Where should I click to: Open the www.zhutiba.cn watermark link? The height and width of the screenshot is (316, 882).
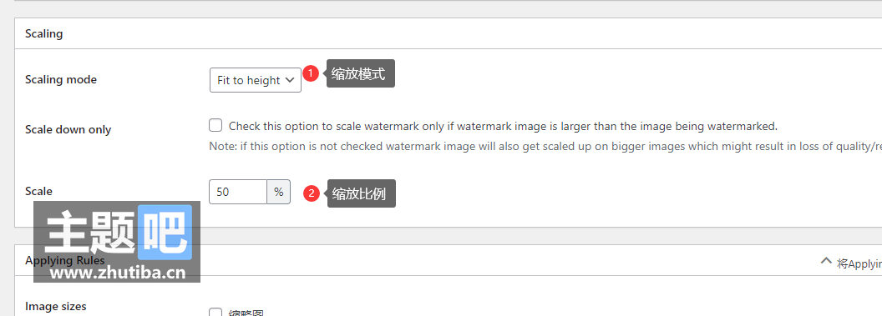pos(118,273)
